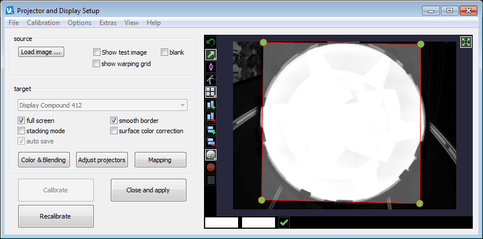Select the four-square grid points tool
The height and width of the screenshot is (239, 483).
(x=211, y=92)
